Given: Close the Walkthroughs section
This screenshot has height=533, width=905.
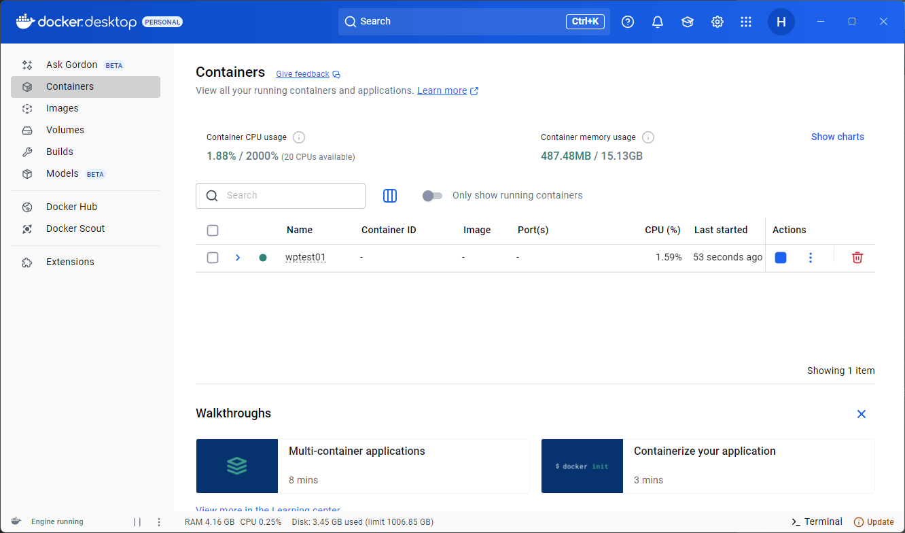Looking at the screenshot, I should (862, 414).
